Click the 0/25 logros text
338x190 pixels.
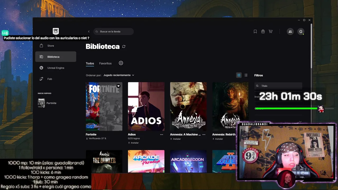point(134,138)
